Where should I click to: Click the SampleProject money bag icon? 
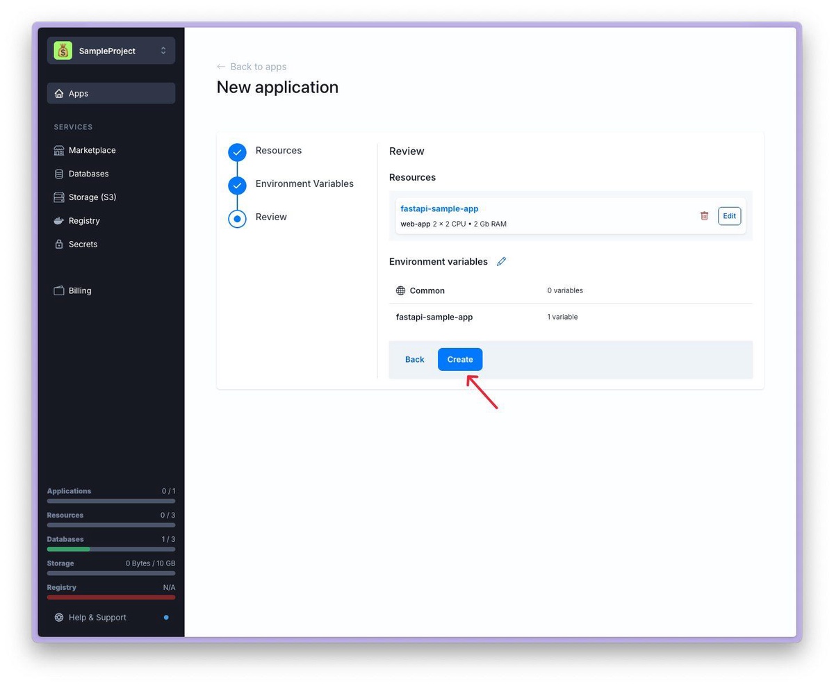63,51
